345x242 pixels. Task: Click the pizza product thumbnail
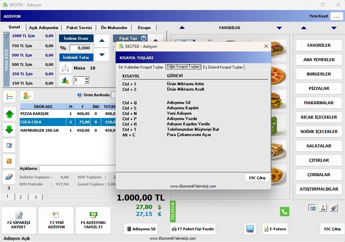tap(278, 76)
